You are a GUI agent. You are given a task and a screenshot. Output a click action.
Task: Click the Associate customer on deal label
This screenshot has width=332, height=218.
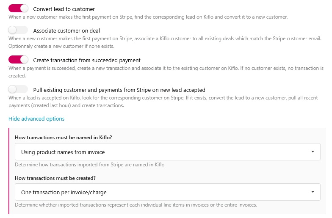point(66,30)
